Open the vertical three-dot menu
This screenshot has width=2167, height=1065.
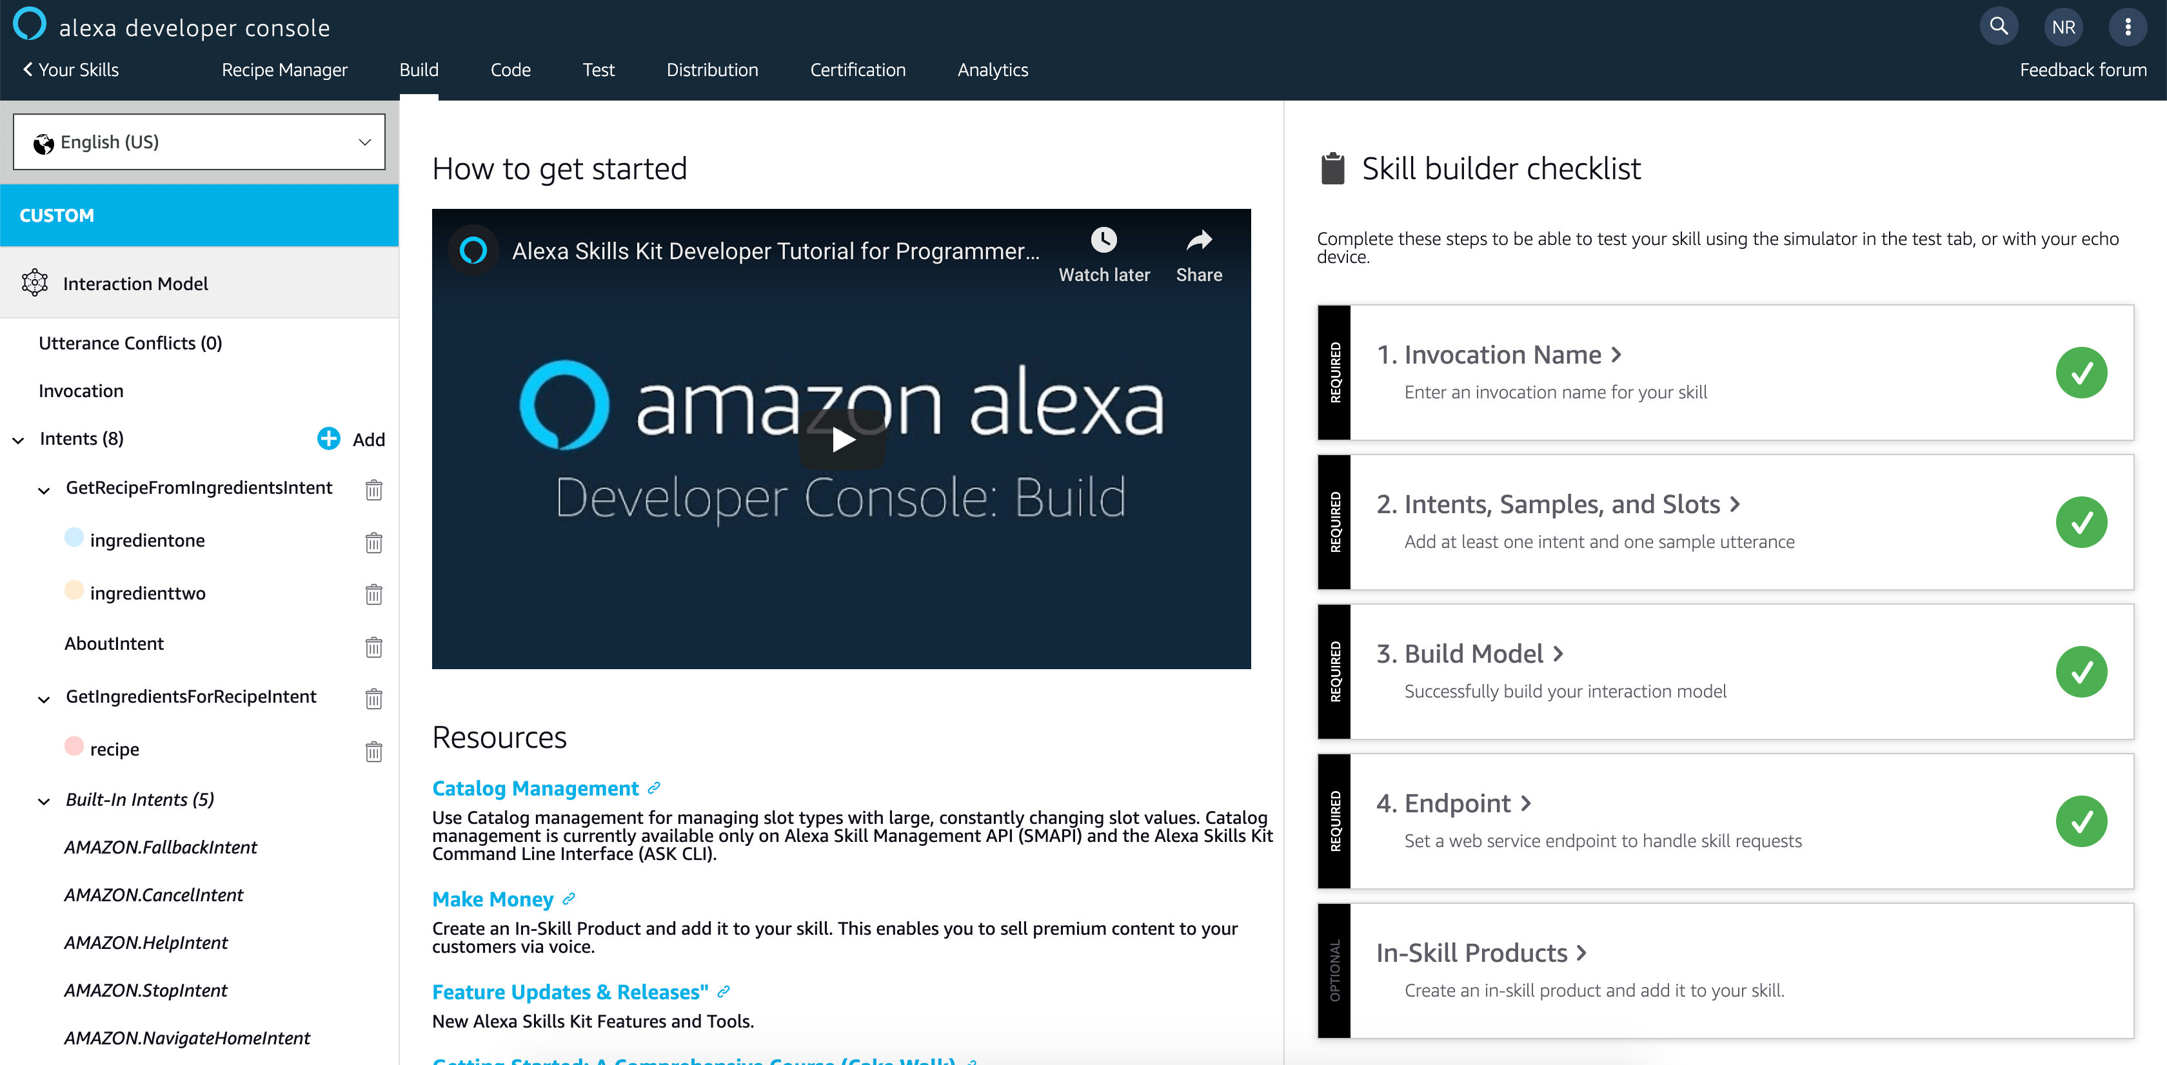pyautogui.click(x=2128, y=27)
